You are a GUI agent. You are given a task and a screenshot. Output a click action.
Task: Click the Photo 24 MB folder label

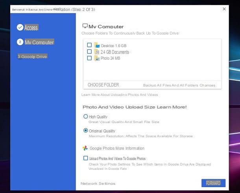tap(110, 58)
